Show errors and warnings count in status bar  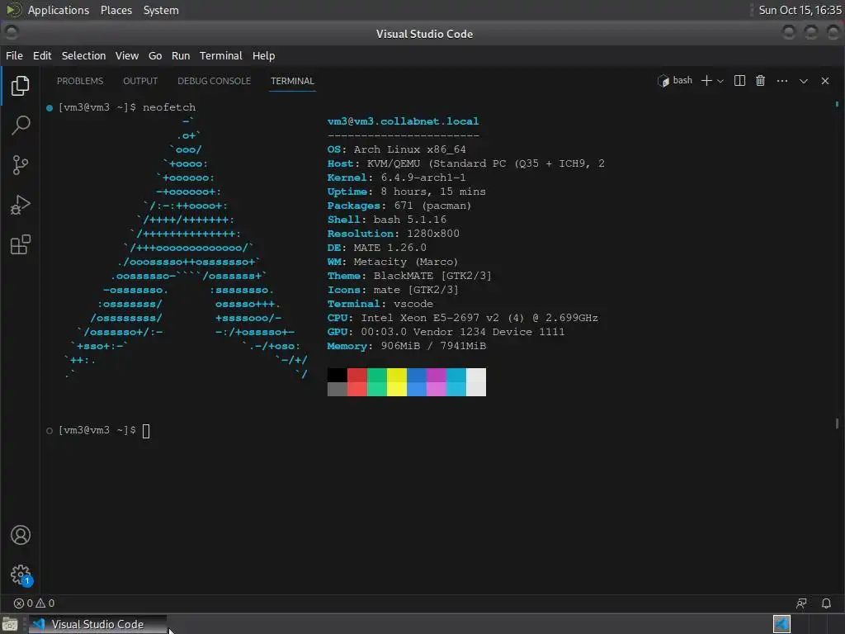pyautogui.click(x=34, y=603)
